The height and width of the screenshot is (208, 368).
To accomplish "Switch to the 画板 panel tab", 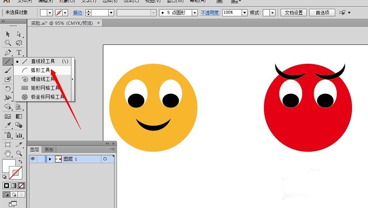I will coord(49,149).
